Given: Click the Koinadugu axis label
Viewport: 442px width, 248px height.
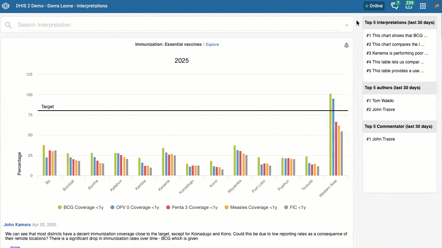Looking at the screenshot, I should [187, 187].
